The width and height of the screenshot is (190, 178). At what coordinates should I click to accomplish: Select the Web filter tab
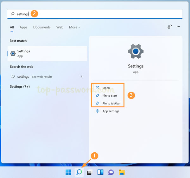60,27
